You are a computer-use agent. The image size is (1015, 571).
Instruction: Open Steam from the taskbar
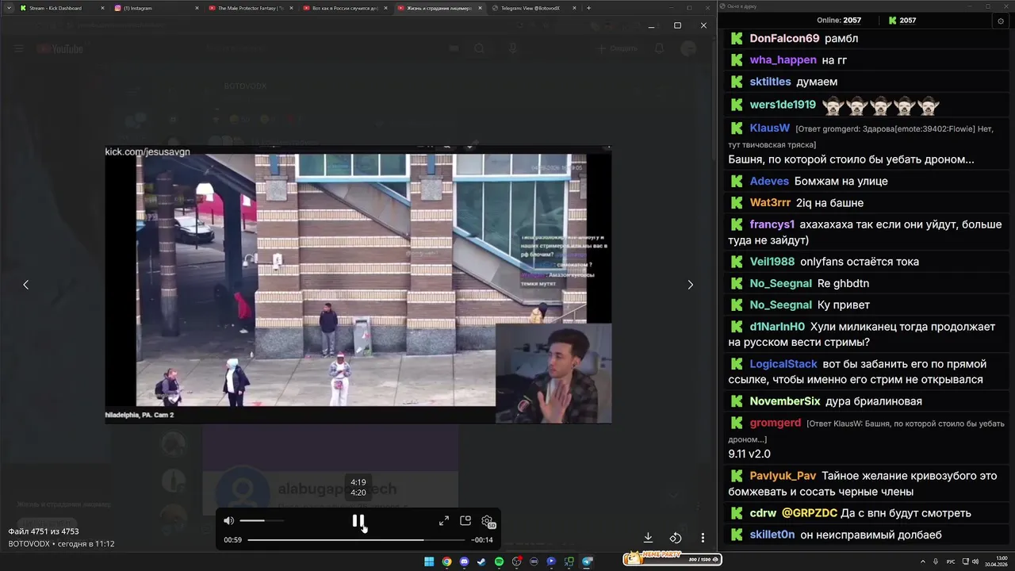tap(481, 561)
